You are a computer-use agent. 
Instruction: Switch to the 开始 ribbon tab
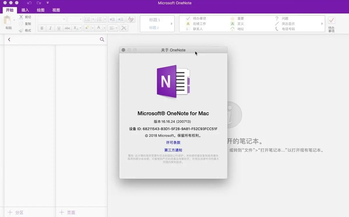pos(10,10)
